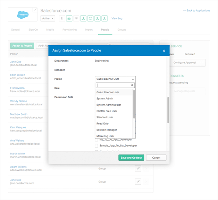
Task: Switch to the Groups tab
Action: pyautogui.click(x=121, y=30)
